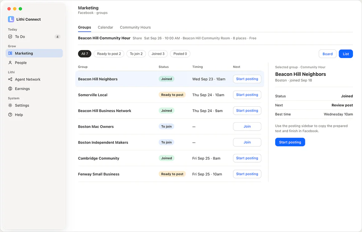The width and height of the screenshot is (362, 232).
Task: Click the Timing column header
Action: click(x=197, y=67)
